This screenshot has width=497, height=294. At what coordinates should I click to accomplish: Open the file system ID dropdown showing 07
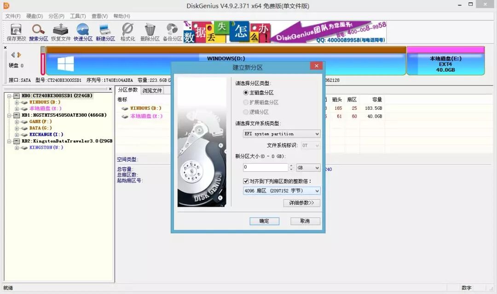click(310, 146)
